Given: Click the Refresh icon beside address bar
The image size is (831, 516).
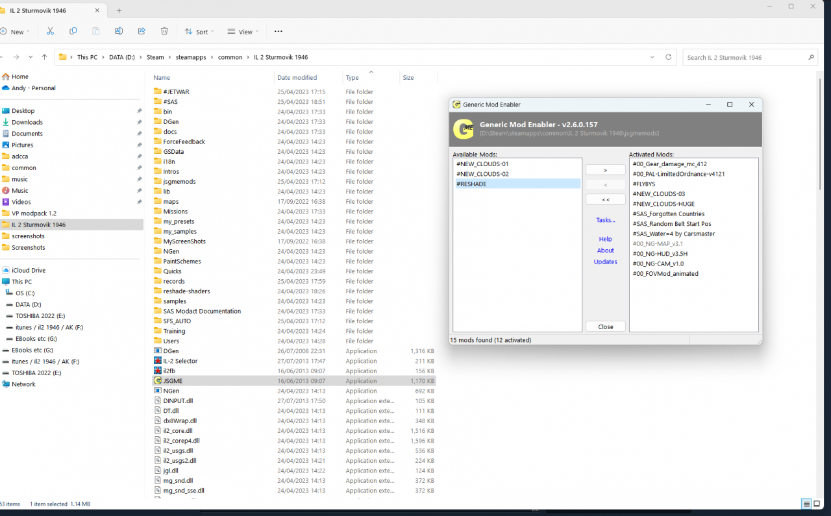Looking at the screenshot, I should click(669, 57).
